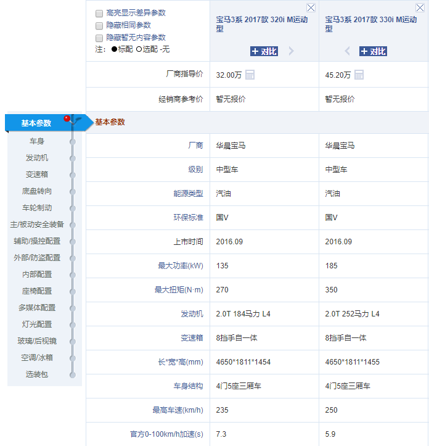Viewport: 429px width, 446px height.
Task: Add 330i M运动型 to 对比
Action: click(373, 51)
